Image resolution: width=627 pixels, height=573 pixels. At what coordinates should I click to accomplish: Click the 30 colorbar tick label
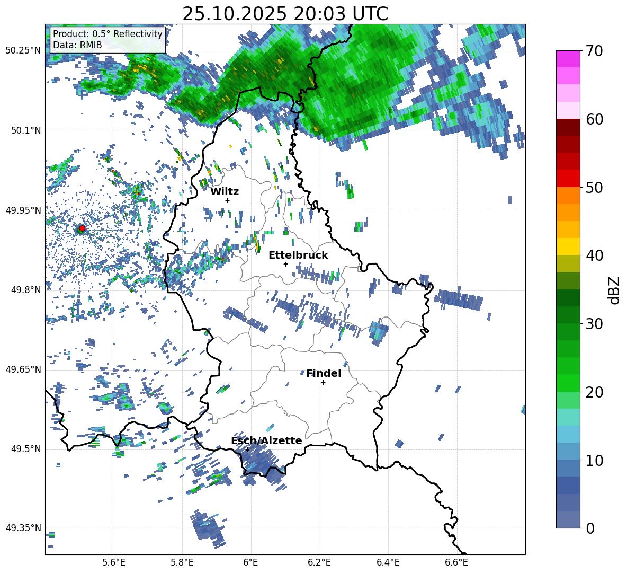click(x=594, y=324)
